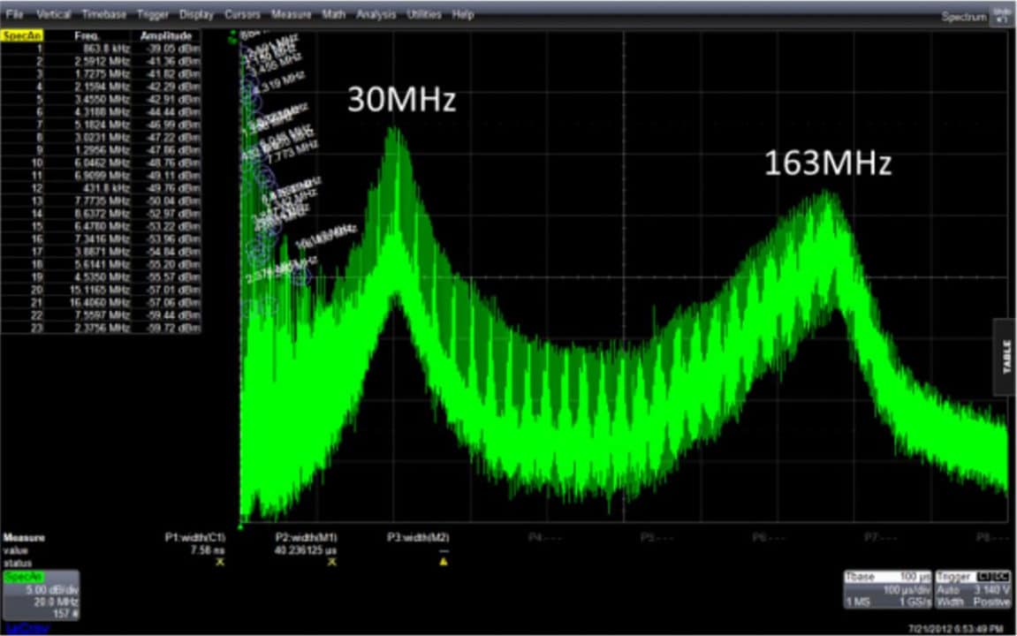Open the Analysis menu
Viewport: 1017px width, 636px height.
coord(376,15)
